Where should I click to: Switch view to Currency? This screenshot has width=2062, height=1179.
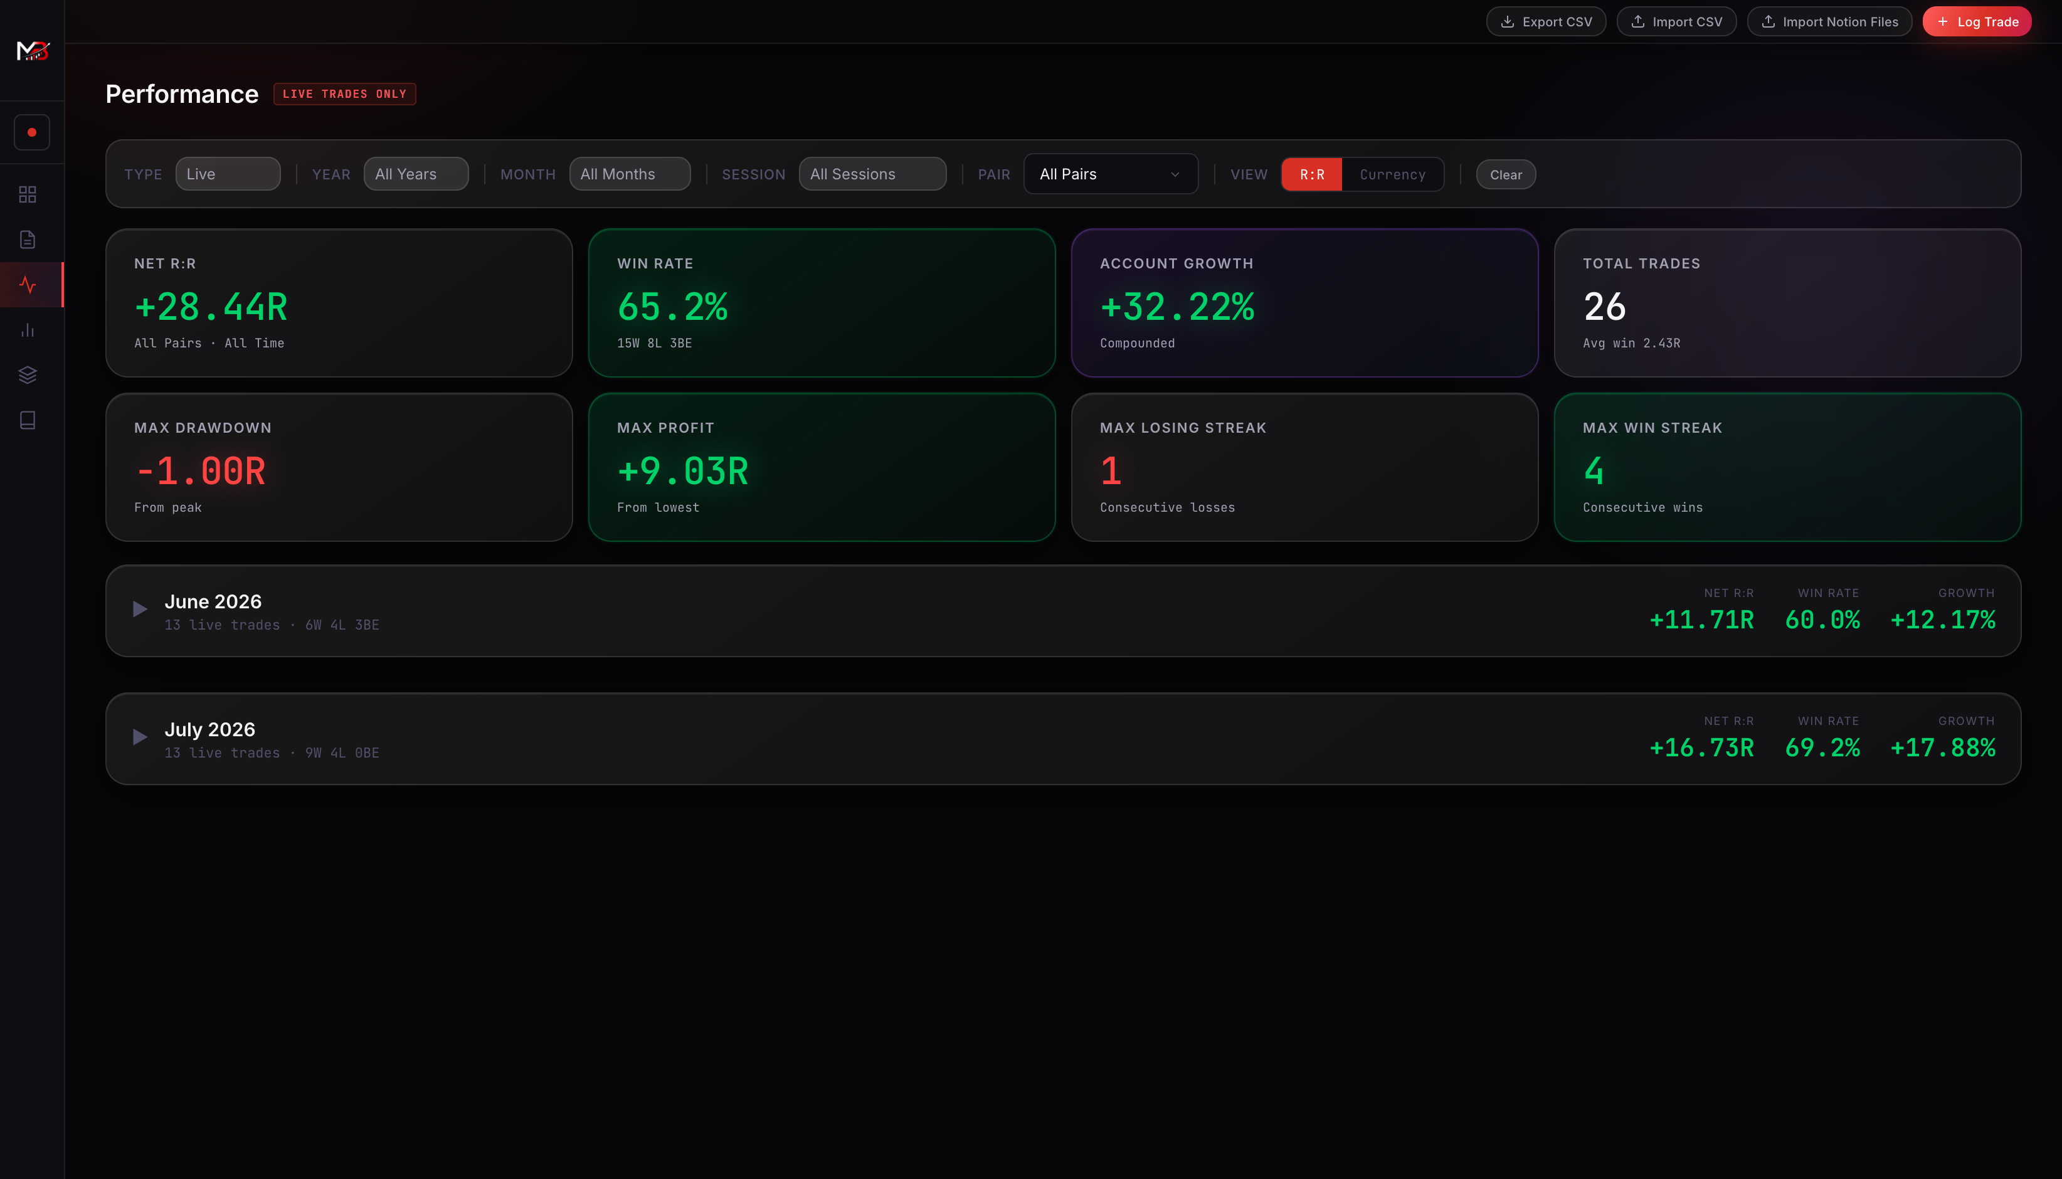1392,175
